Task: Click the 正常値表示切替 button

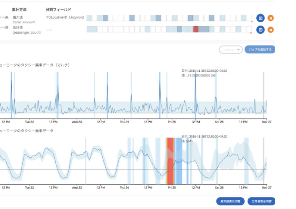Action: coord(261,201)
